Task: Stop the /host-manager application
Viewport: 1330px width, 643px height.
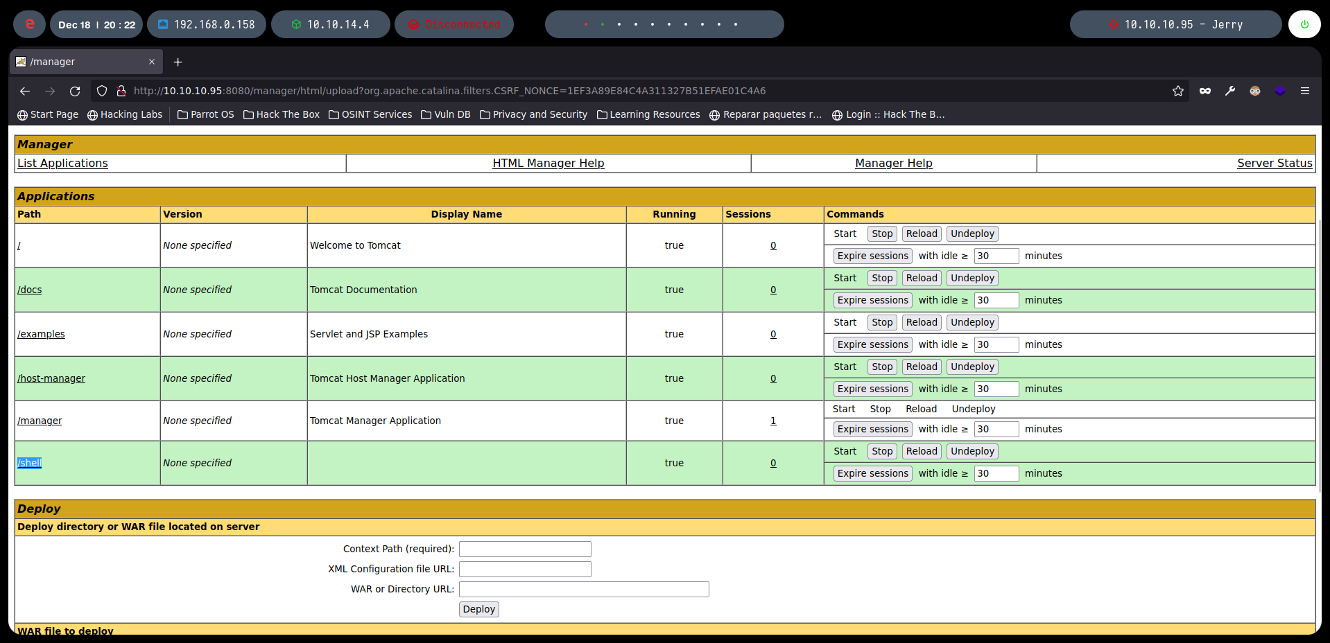Action: 882,367
